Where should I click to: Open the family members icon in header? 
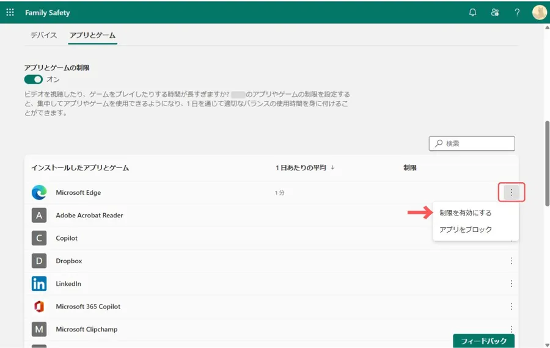coord(495,12)
